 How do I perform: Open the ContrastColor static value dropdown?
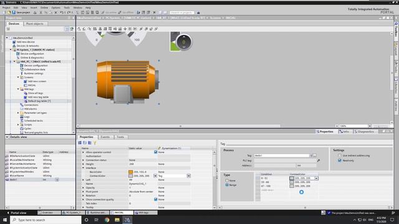pyautogui.click(x=155, y=175)
